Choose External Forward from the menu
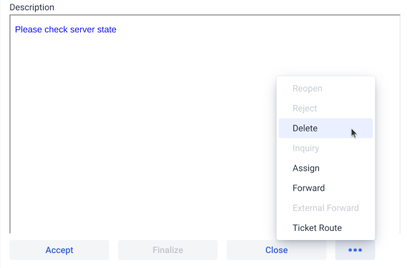Viewport: 407px width, 268px height. point(325,208)
